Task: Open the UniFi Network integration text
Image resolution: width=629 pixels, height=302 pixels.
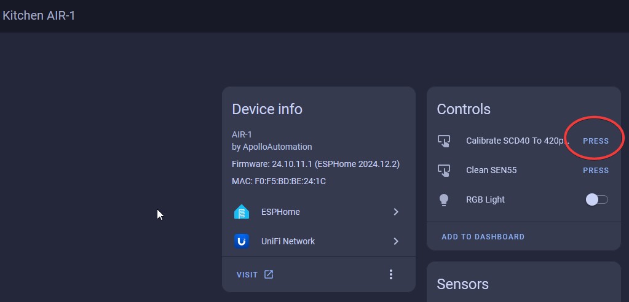Action: [x=288, y=241]
